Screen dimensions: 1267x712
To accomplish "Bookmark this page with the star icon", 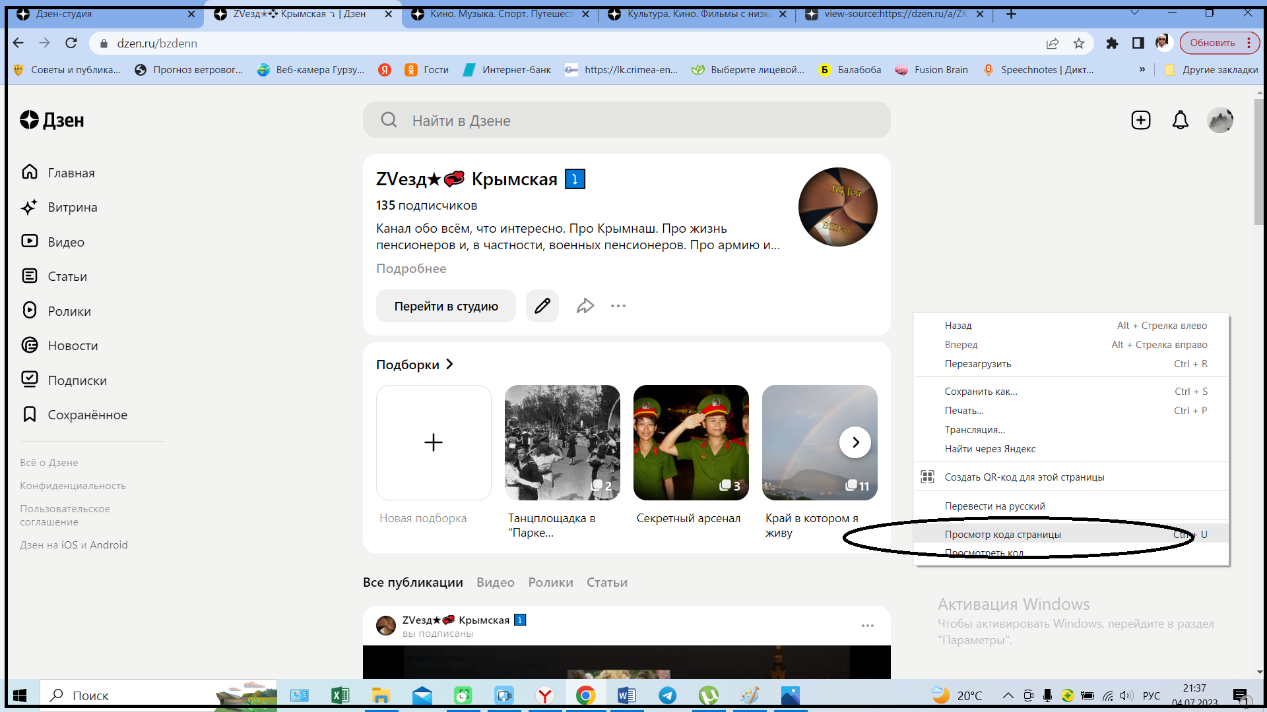I will click(x=1079, y=44).
